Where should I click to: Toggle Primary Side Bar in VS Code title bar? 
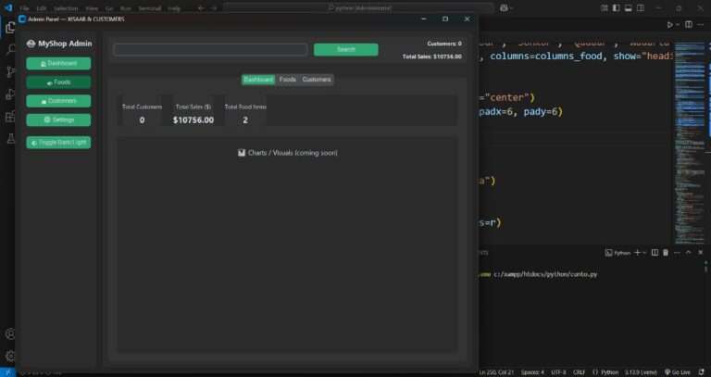(x=617, y=7)
